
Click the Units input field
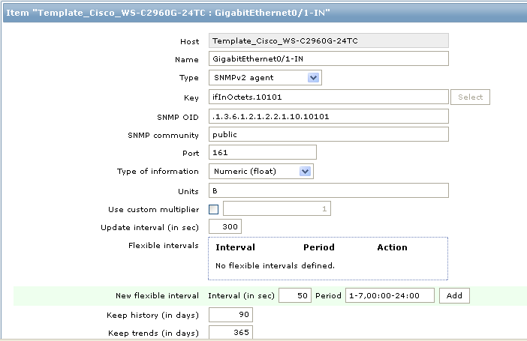[x=328, y=190]
